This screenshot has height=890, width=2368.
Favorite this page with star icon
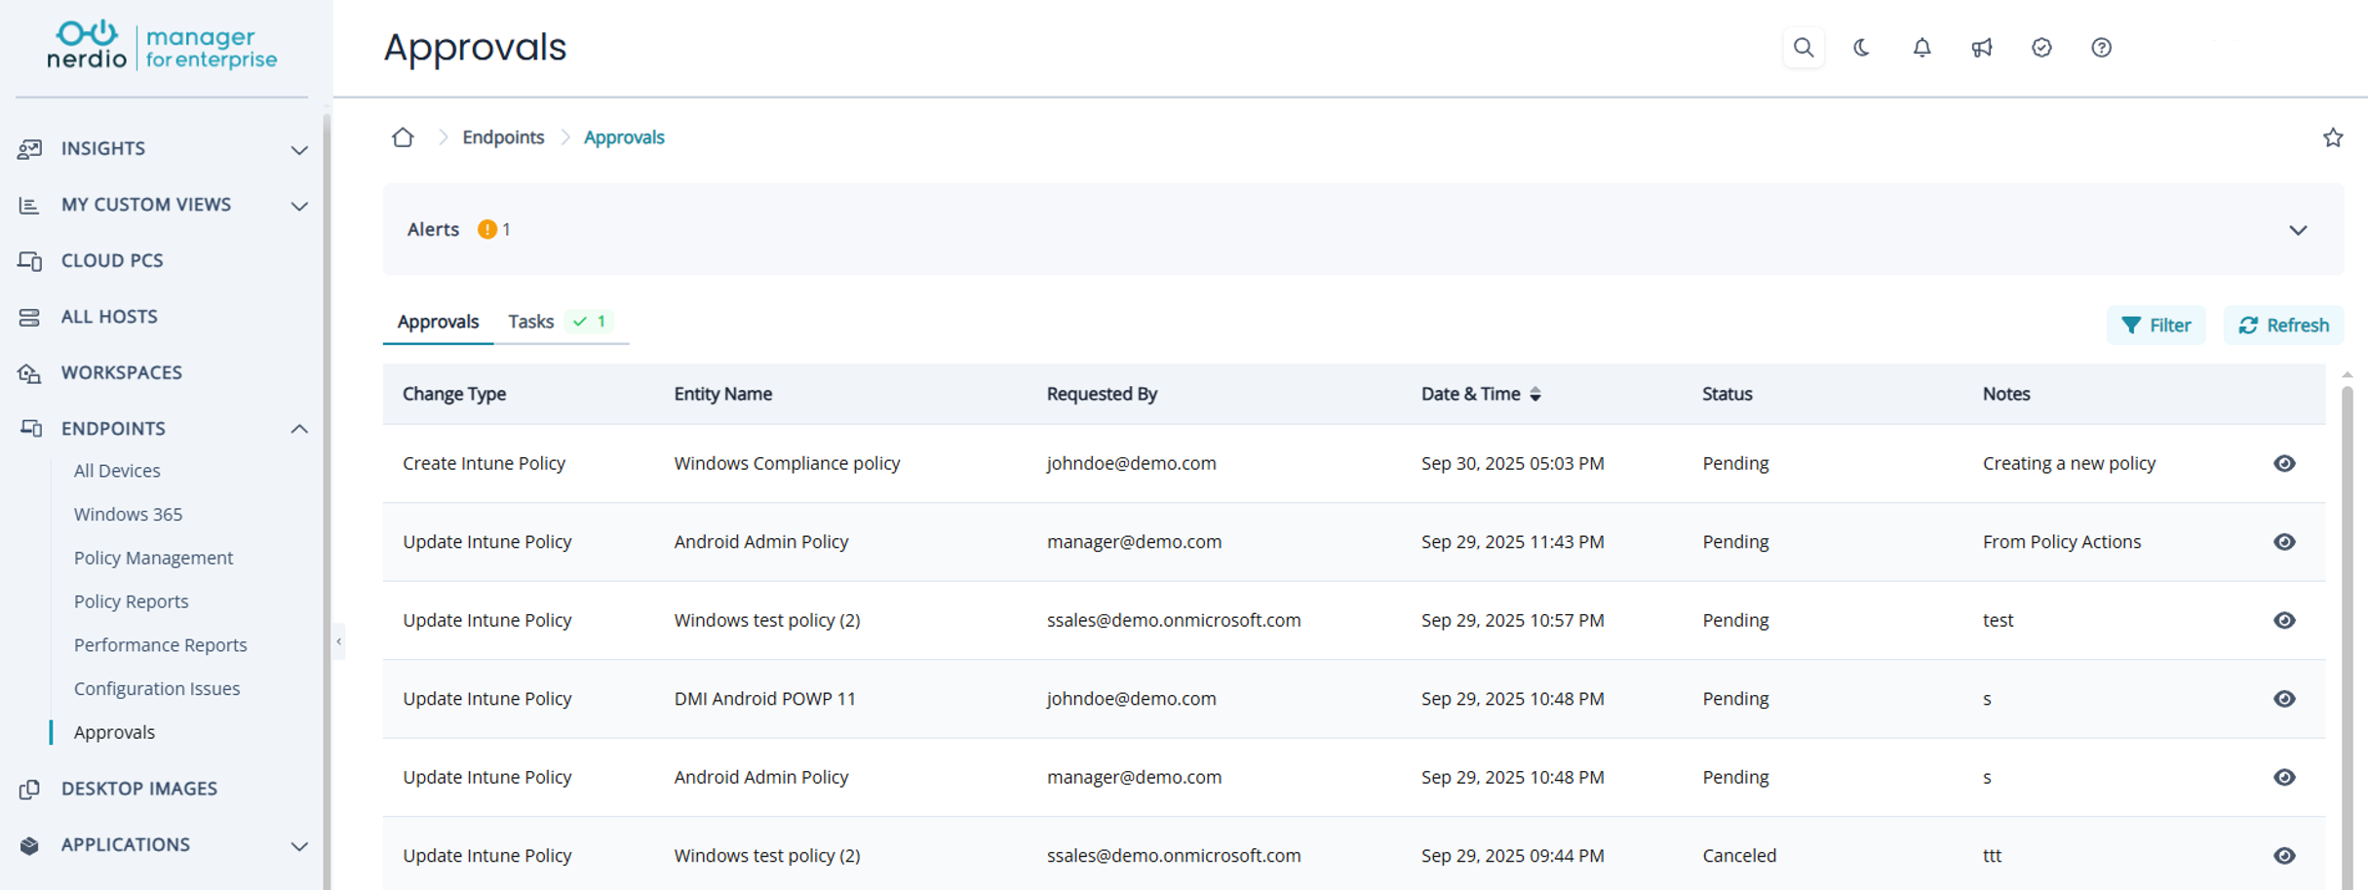coord(2332,137)
